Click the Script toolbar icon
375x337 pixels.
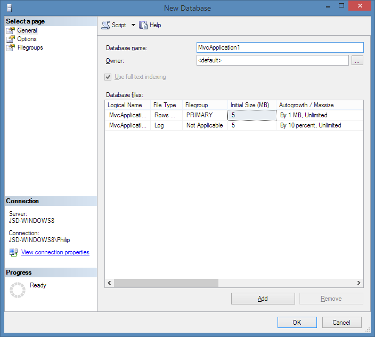(105, 25)
